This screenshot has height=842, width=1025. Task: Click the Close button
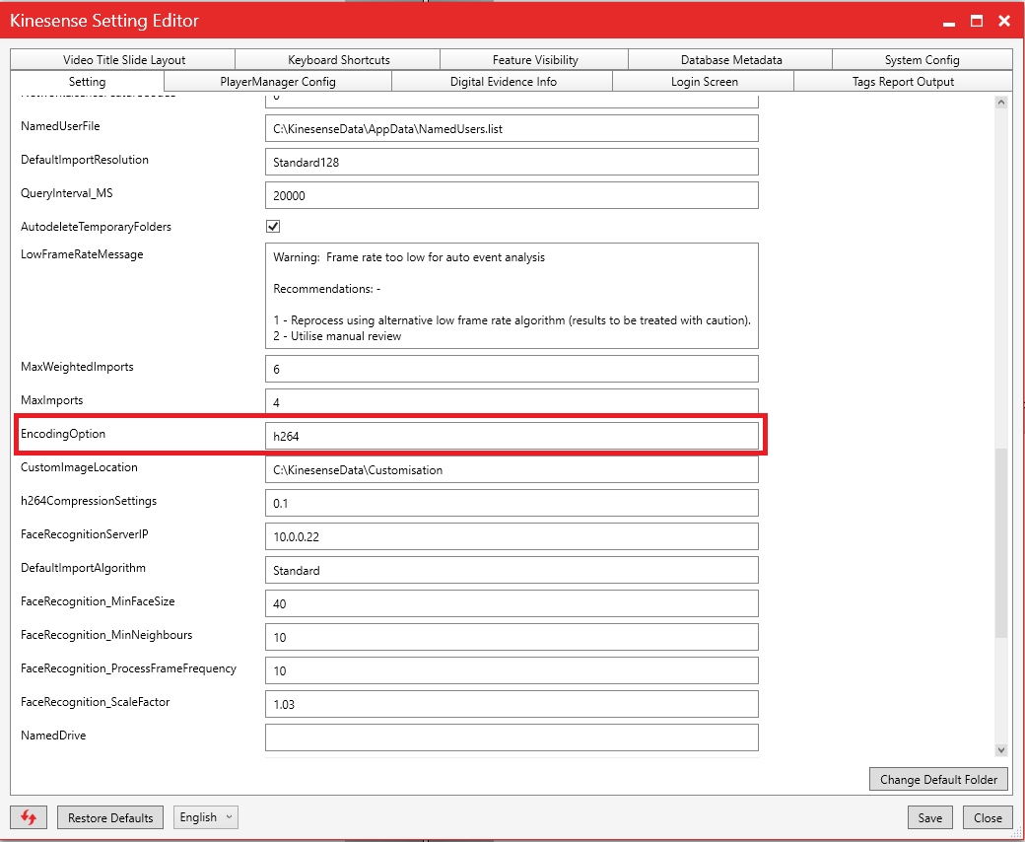[988, 817]
